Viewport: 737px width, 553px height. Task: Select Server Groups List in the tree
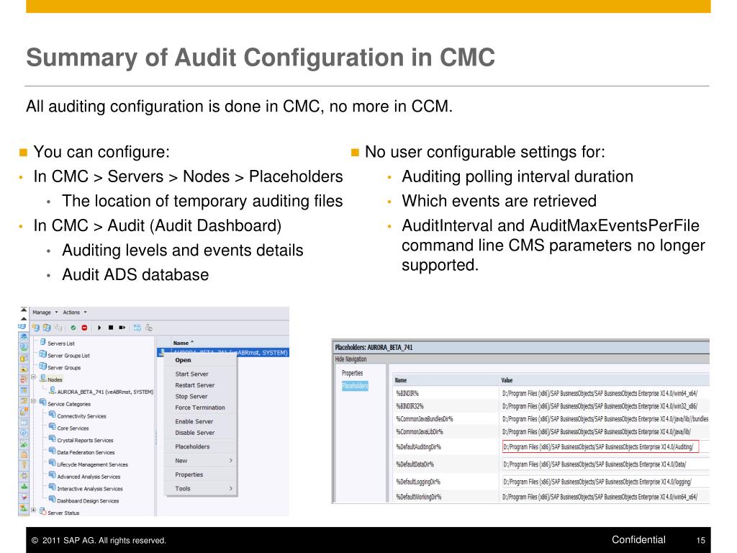[x=68, y=356]
